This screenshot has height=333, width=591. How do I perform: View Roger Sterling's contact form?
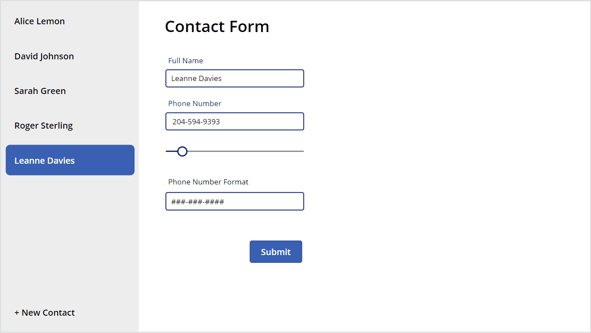[x=43, y=125]
